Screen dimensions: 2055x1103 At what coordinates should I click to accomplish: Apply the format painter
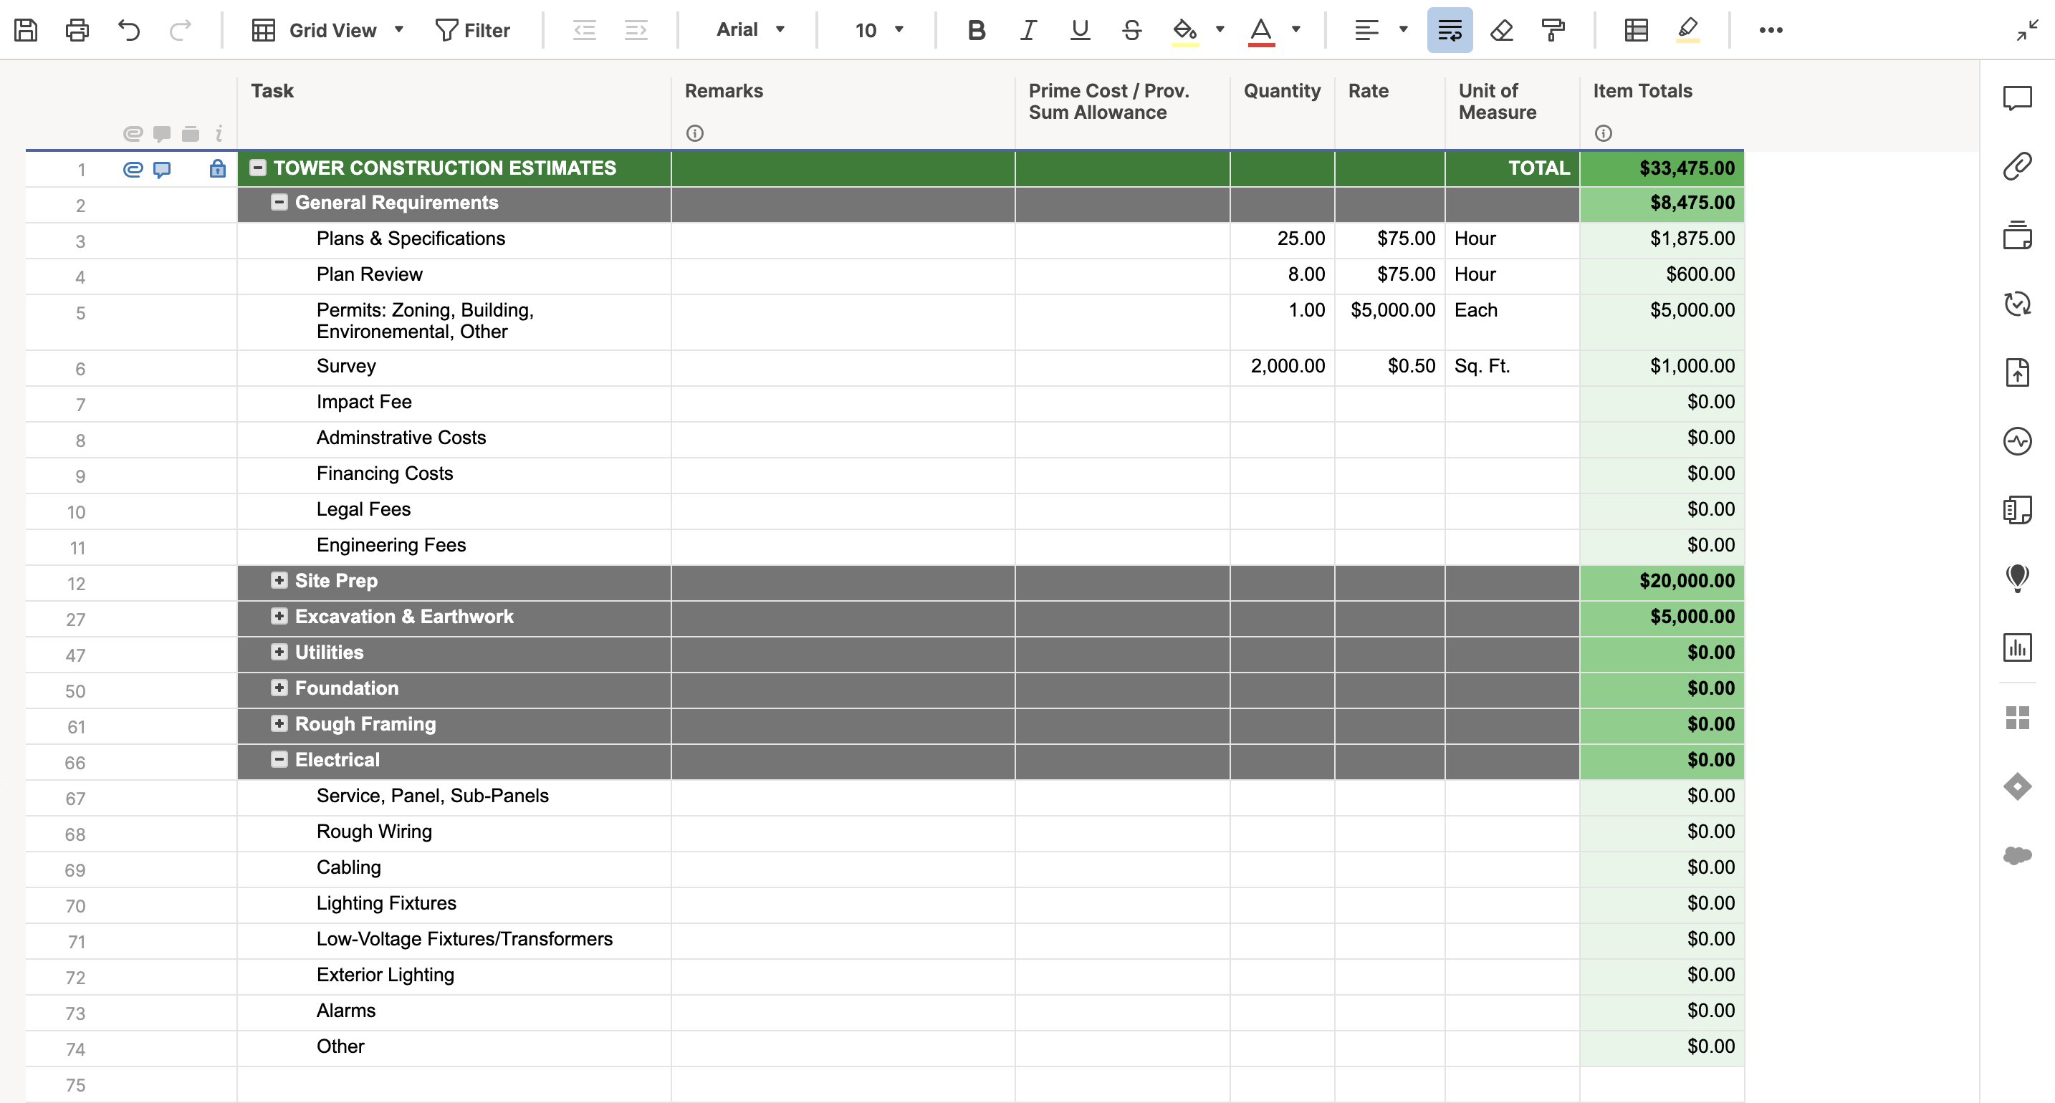pyautogui.click(x=1553, y=30)
